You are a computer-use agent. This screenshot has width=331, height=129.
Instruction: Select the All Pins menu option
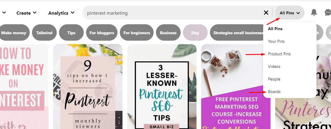point(275,29)
